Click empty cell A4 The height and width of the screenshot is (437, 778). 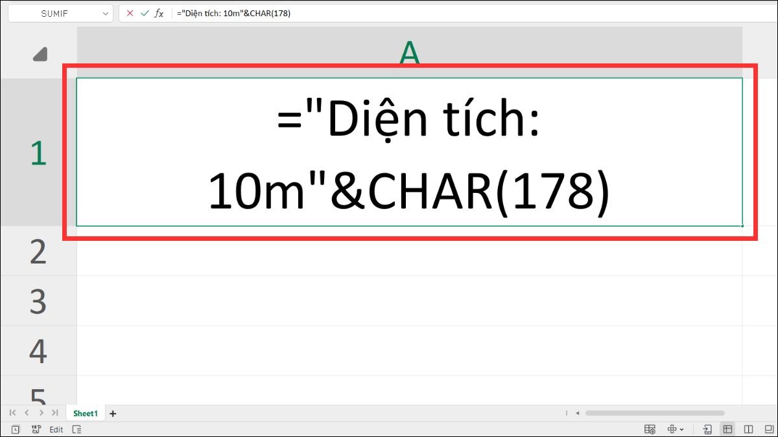pos(409,351)
